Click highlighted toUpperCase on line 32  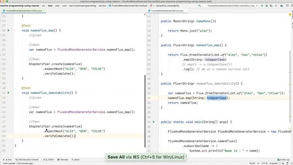pyautogui.click(x=217, y=98)
